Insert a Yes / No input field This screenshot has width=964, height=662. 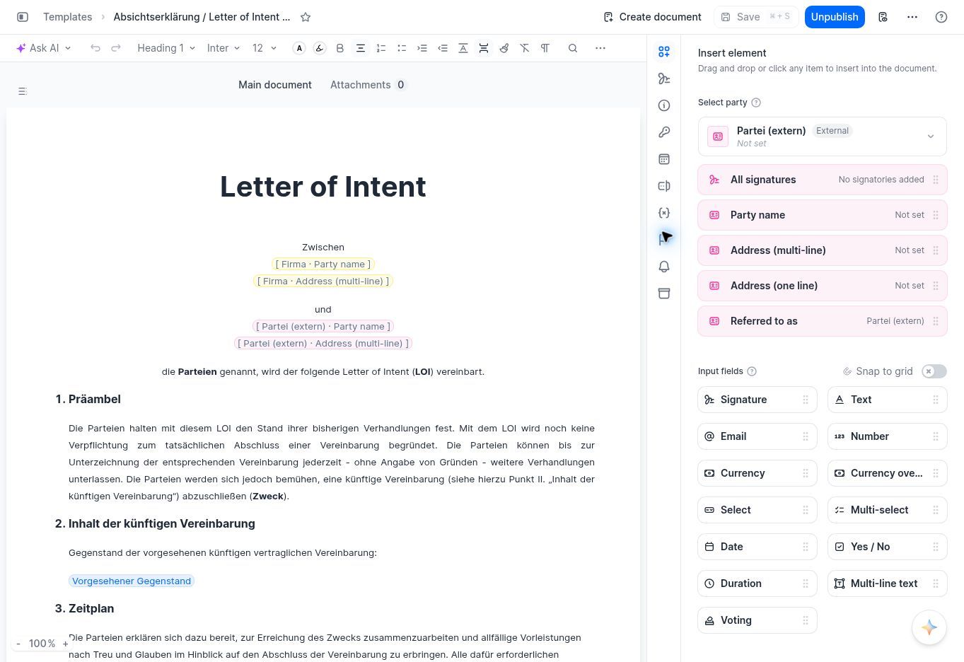(888, 547)
